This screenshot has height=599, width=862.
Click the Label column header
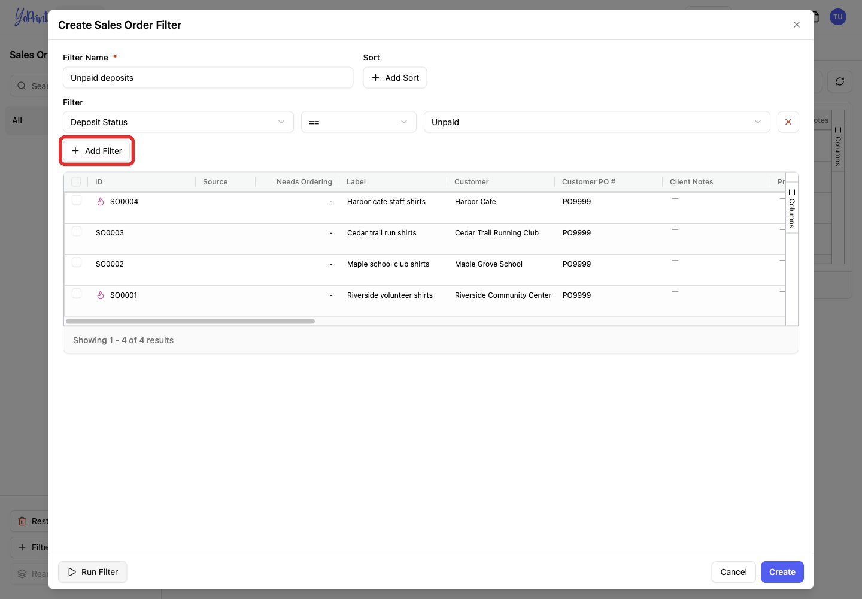[x=356, y=182]
